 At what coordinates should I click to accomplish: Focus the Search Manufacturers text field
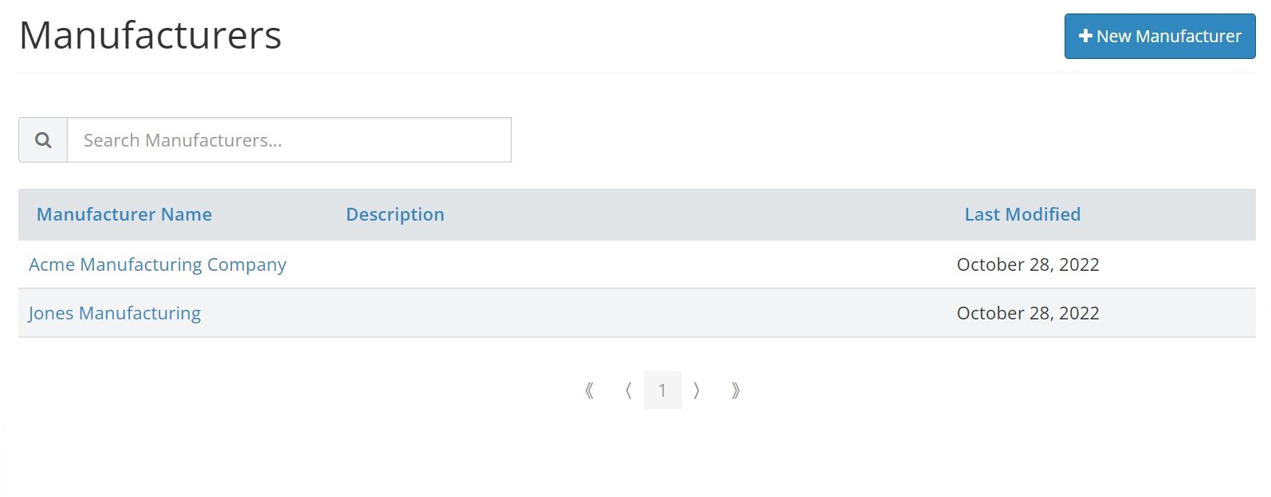(x=288, y=140)
